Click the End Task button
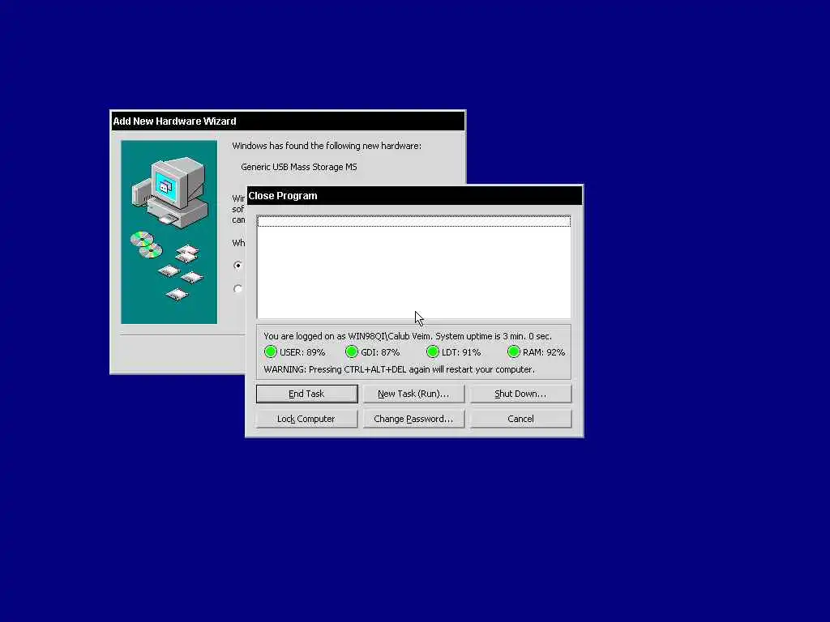 306,394
